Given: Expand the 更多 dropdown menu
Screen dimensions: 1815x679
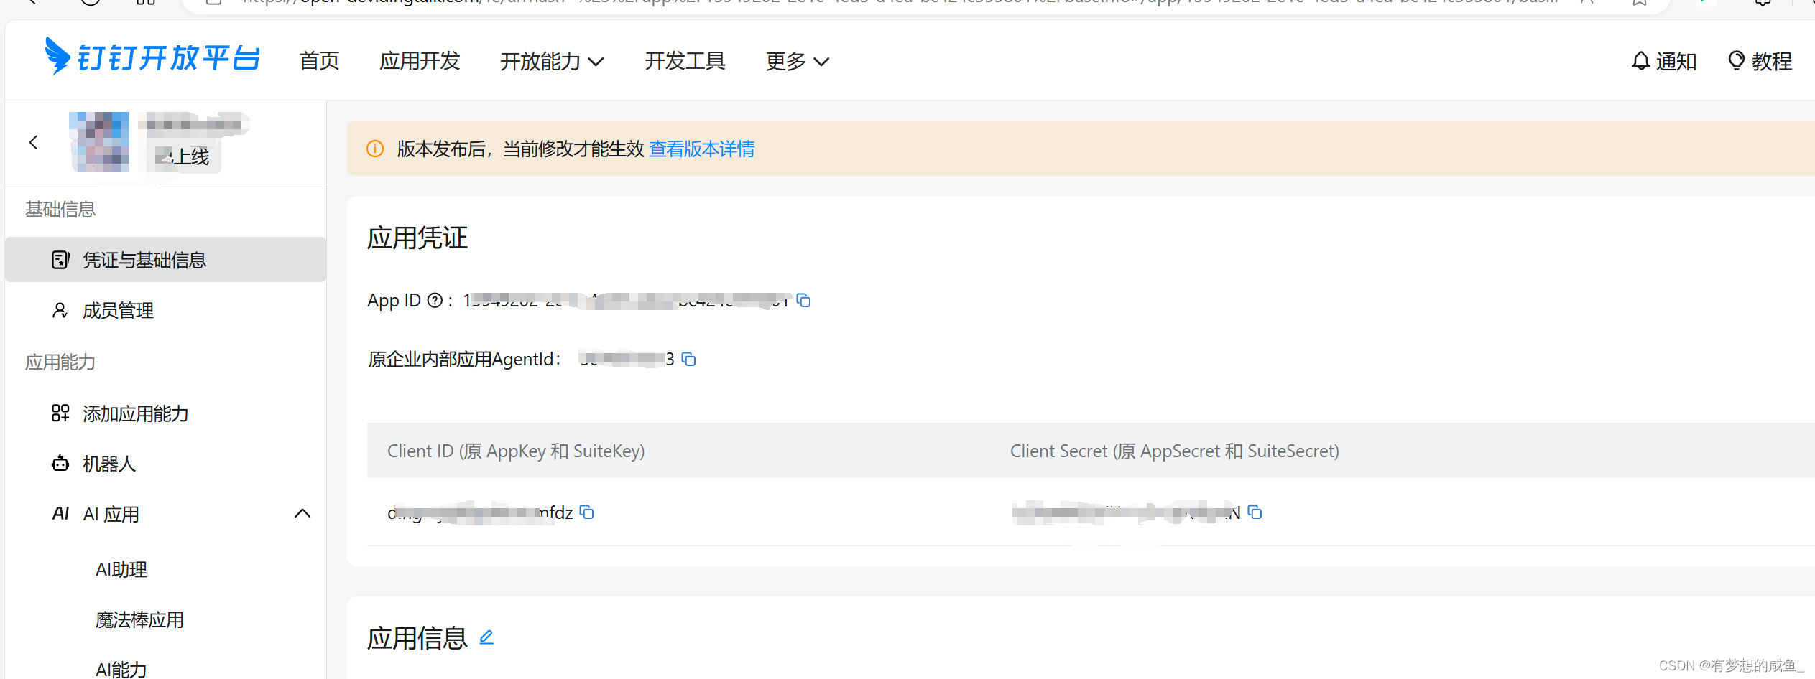Looking at the screenshot, I should click(x=798, y=61).
